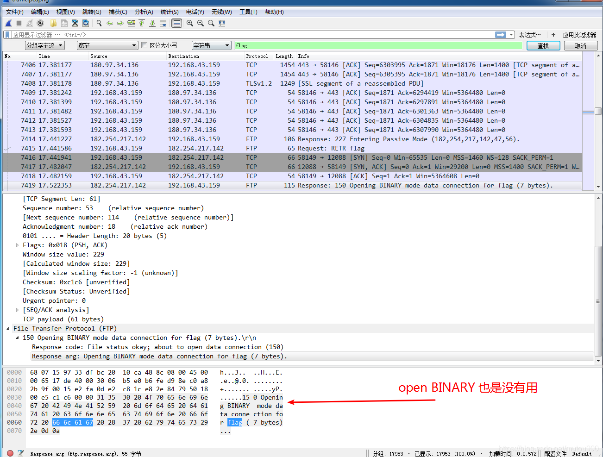Sort by the Source column header
The width and height of the screenshot is (603, 457).
(x=128, y=56)
